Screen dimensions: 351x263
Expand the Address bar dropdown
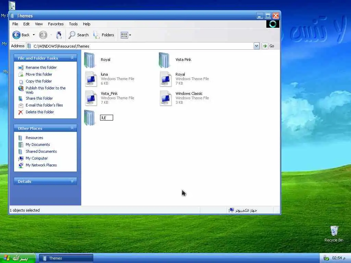[x=256, y=46]
